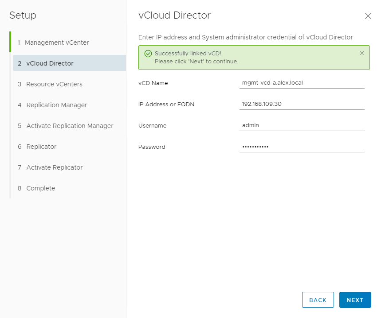Open step 3 Resource vCenters
Image resolution: width=381 pixels, height=318 pixels.
[x=54, y=84]
